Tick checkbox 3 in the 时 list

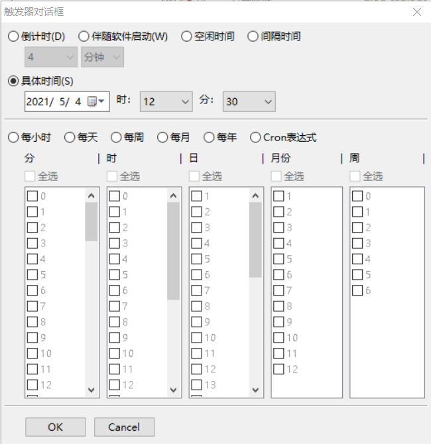[115, 243]
